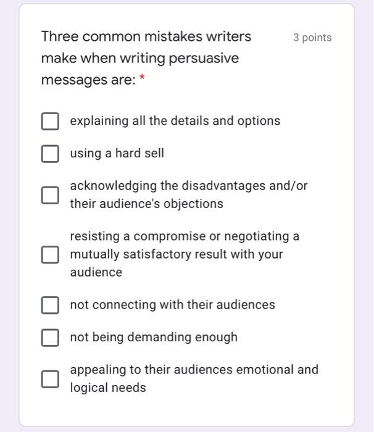The image size is (374, 432).
Task: Click the red required asterisk
Action: coord(142,77)
